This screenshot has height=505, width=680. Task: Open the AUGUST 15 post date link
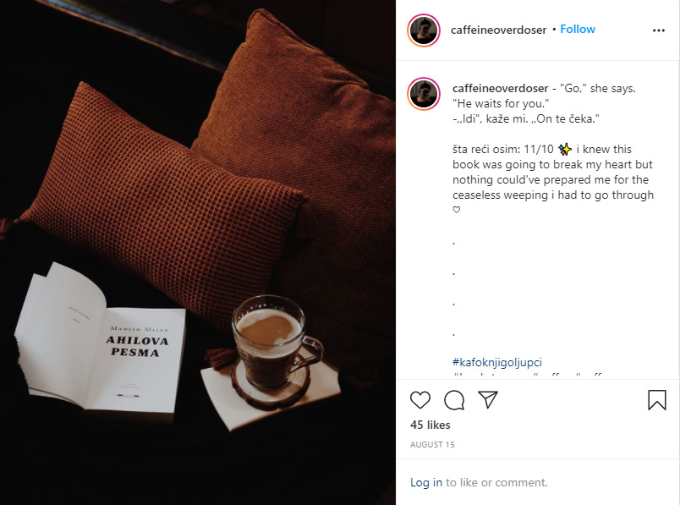pyautogui.click(x=432, y=444)
